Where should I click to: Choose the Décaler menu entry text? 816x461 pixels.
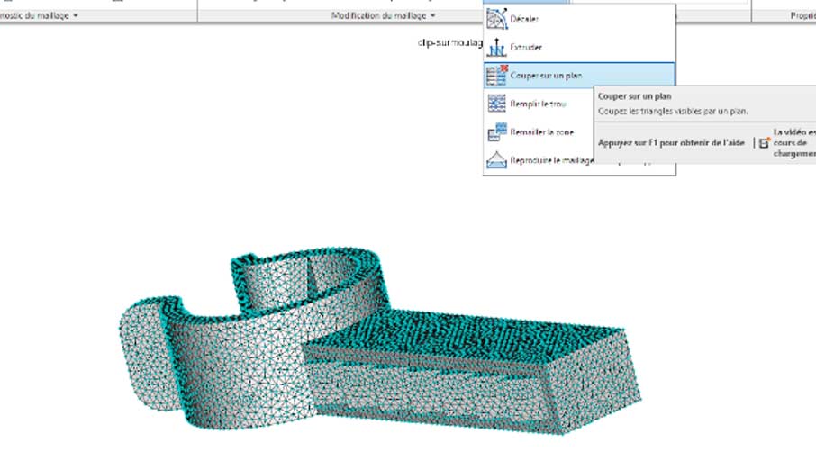(x=525, y=19)
